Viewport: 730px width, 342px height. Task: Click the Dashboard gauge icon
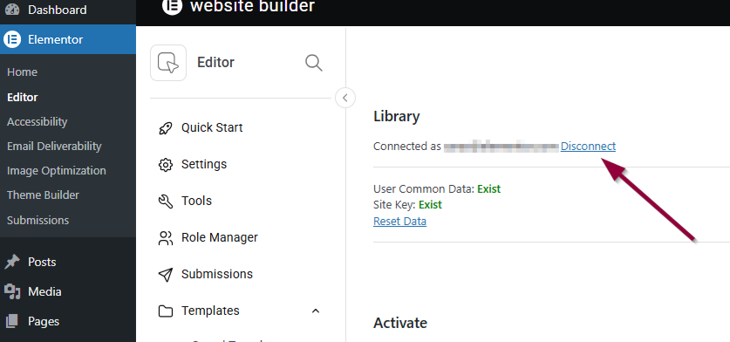click(12, 10)
